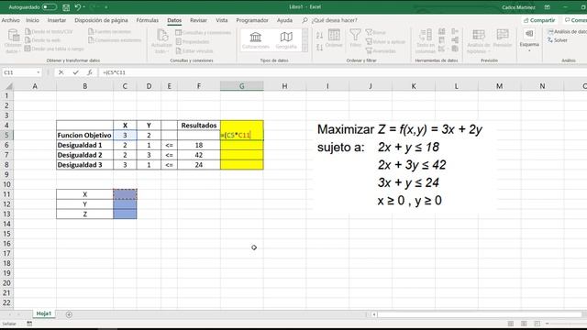Click the Insert Function fx icon
587x330 pixels.
[90, 72]
